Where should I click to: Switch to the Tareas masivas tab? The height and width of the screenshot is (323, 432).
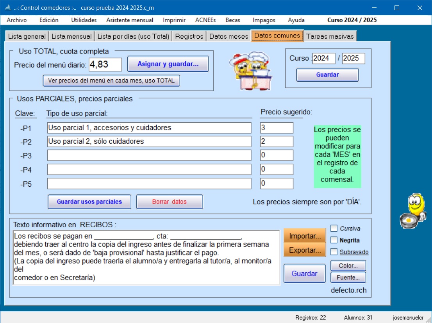tap(330, 36)
